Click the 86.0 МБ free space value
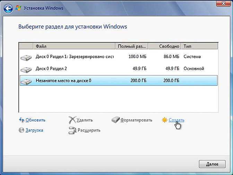Screen dimensions: 233x175 click(171, 56)
